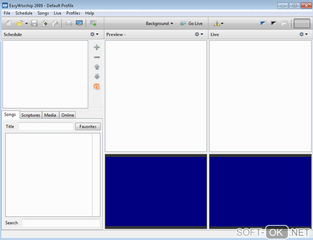Select the Songs tab
313x240 pixels.
pos(10,115)
